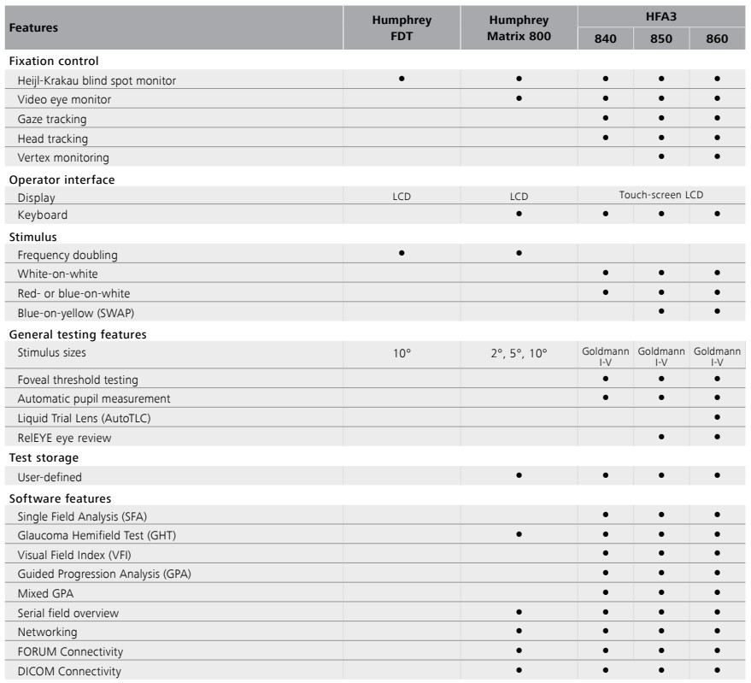Click the HFA3 group header
This screenshot has height=683, width=751.
click(661, 17)
